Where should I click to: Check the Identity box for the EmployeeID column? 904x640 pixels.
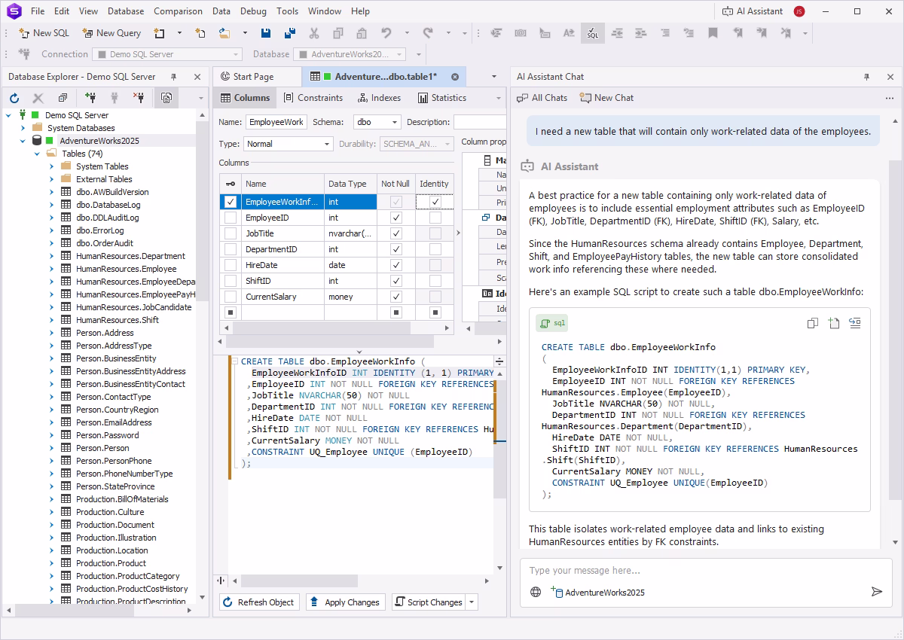(435, 218)
